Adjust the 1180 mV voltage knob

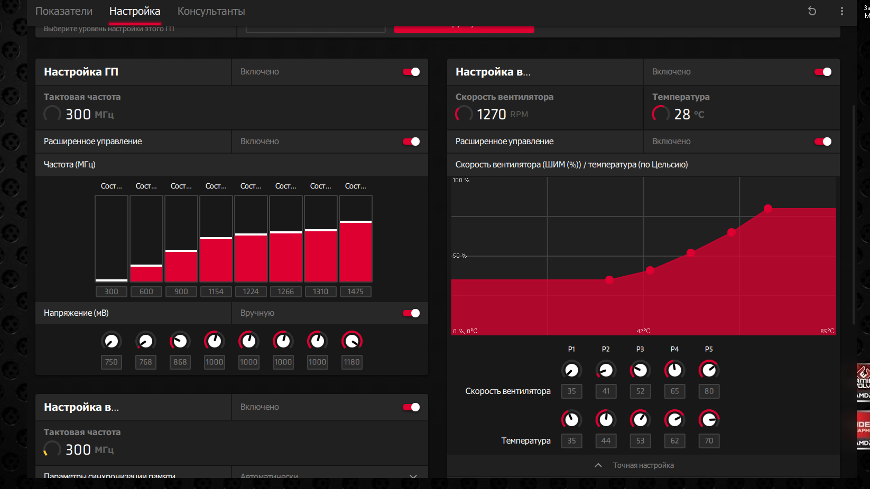point(352,341)
